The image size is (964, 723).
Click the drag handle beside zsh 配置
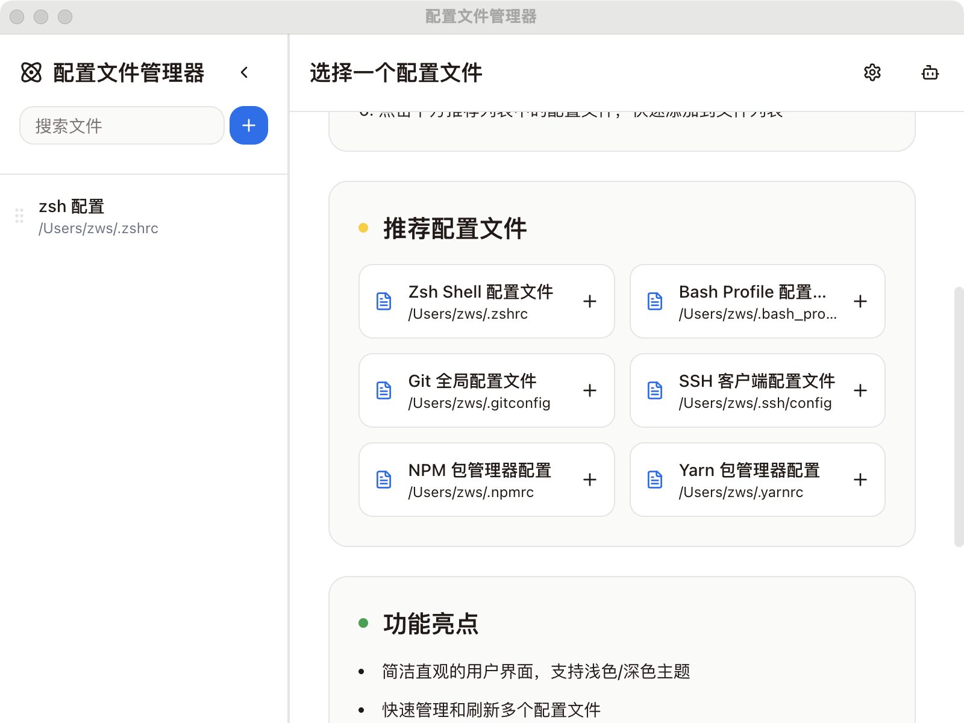(x=19, y=216)
